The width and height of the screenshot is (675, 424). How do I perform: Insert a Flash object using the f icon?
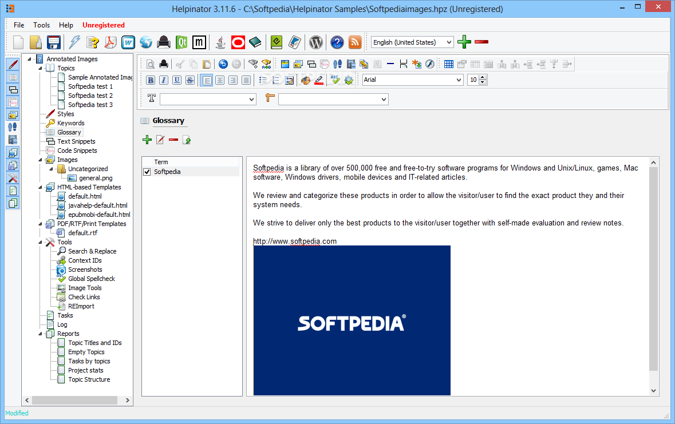(429, 64)
